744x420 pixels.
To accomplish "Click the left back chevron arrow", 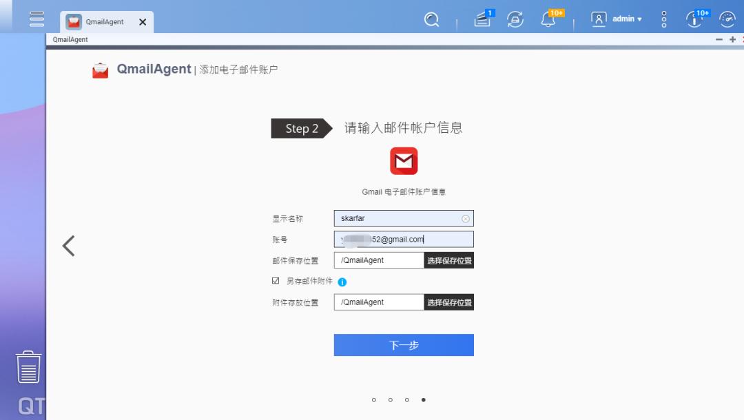I will pos(68,245).
